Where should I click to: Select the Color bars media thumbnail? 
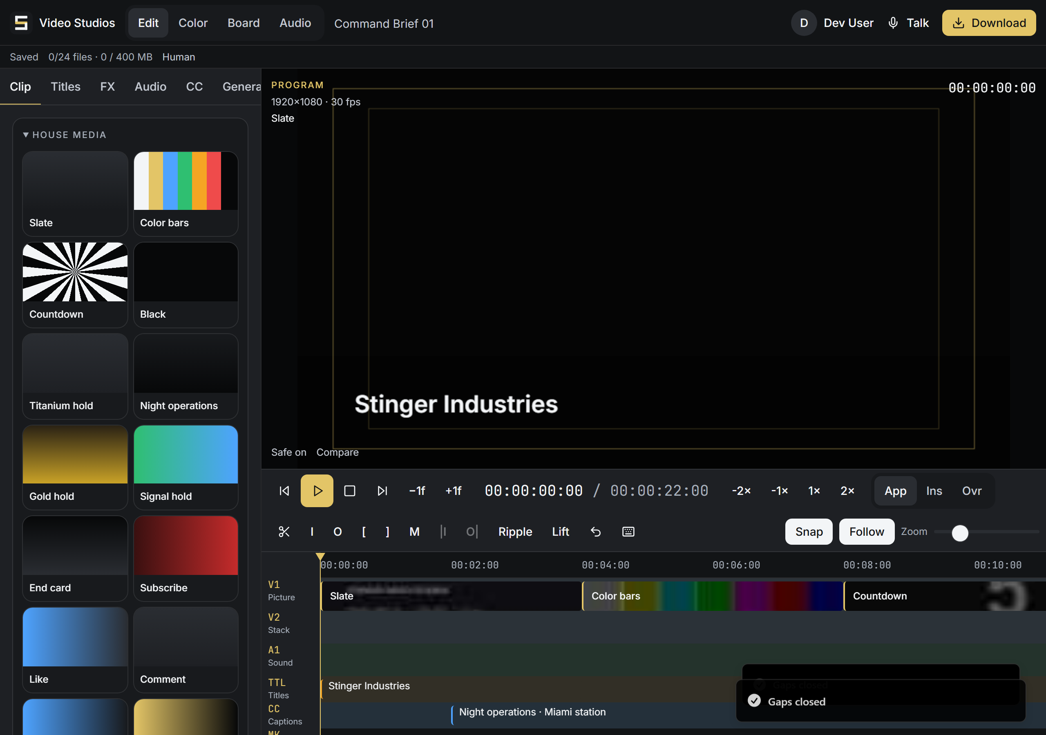tap(186, 193)
